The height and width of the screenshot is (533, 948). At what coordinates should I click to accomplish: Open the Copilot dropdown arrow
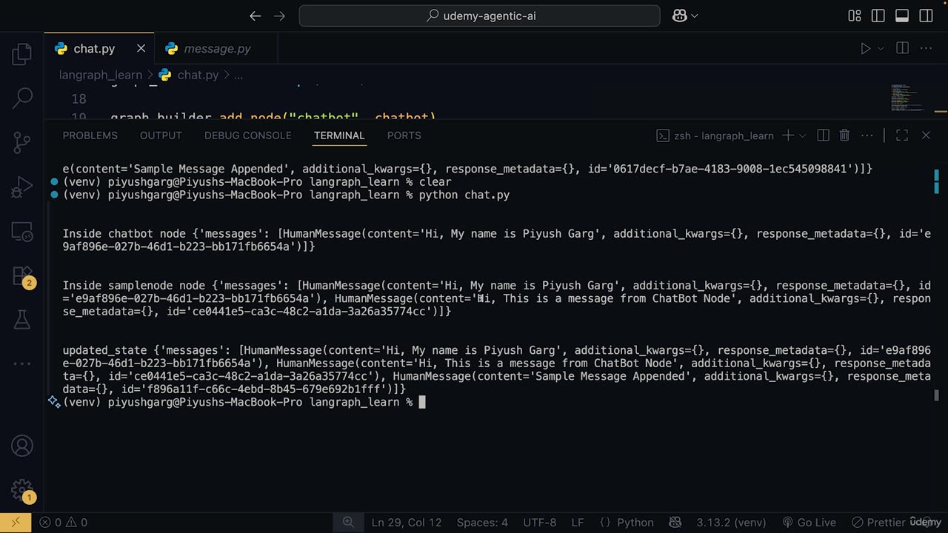694,16
